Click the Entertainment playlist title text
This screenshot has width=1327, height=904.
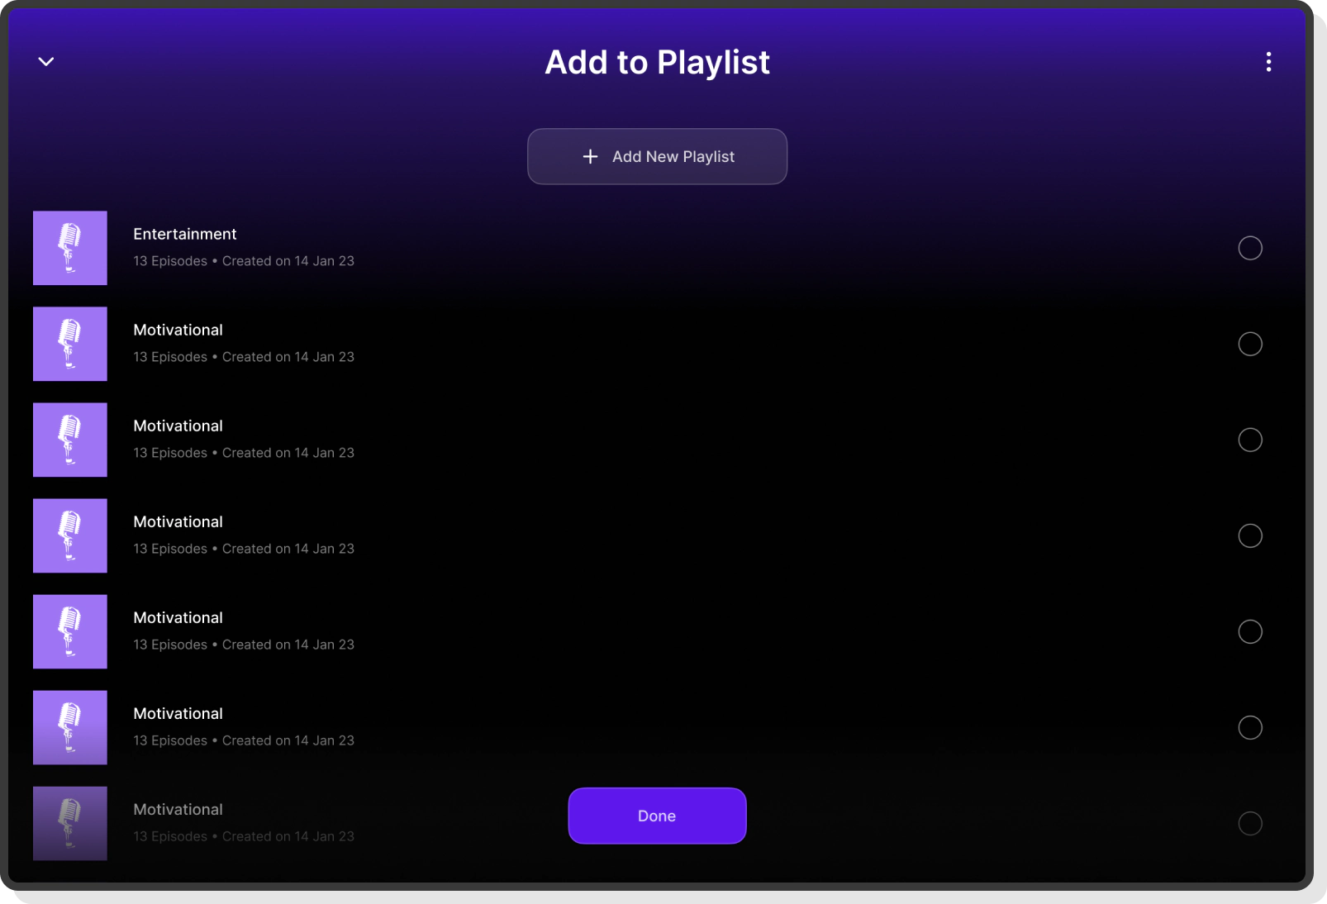pos(184,234)
